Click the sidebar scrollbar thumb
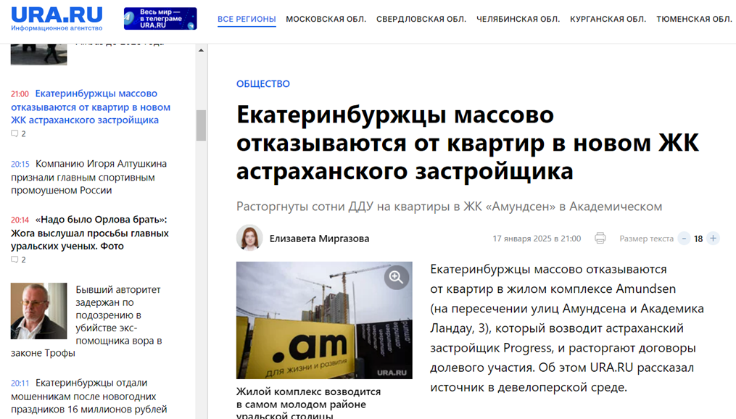Viewport: 736px width, 419px height. 201,125
